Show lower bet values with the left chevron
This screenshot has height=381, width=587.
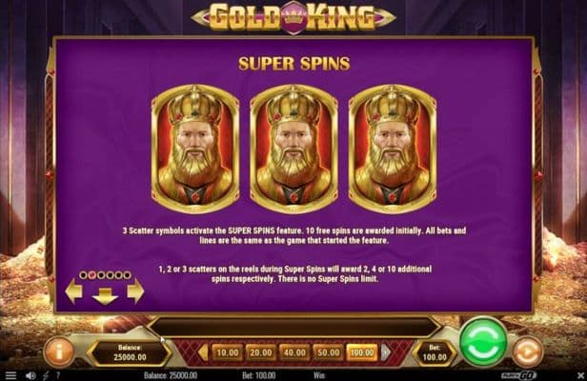[x=203, y=352]
